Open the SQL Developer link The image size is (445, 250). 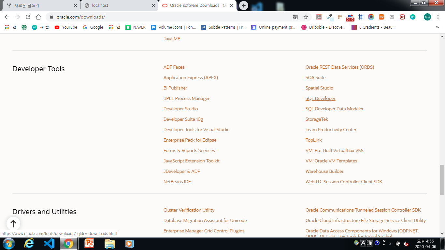point(320,98)
